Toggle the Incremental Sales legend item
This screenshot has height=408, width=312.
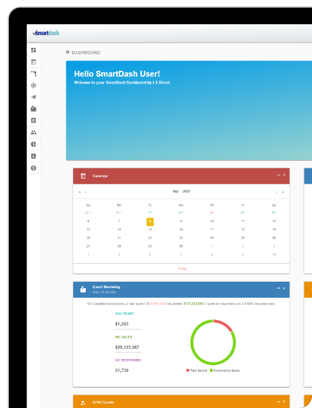(225, 370)
